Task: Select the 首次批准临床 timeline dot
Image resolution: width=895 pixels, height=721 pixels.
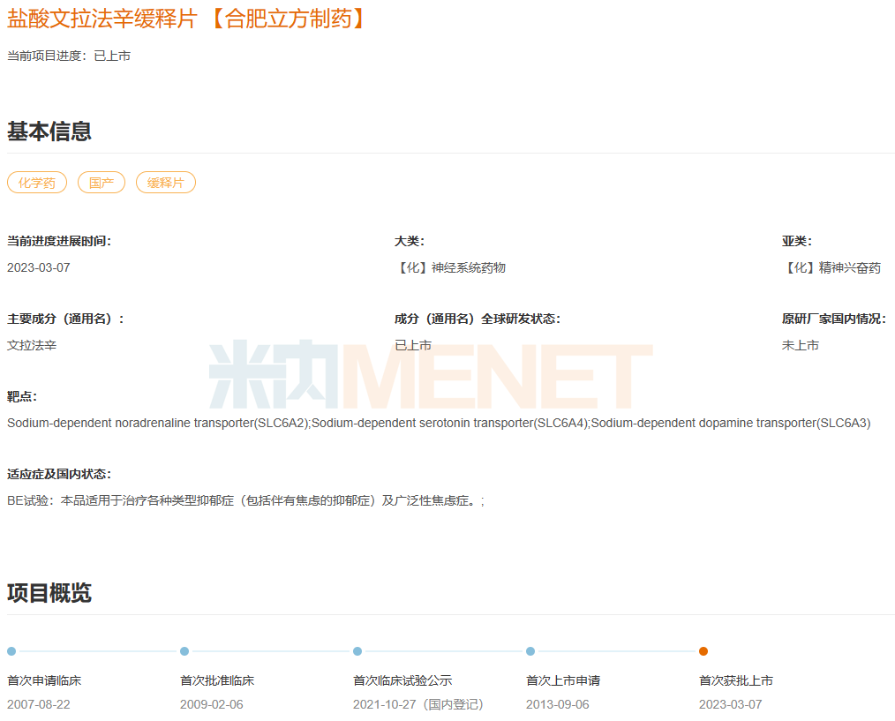Action: click(x=184, y=651)
